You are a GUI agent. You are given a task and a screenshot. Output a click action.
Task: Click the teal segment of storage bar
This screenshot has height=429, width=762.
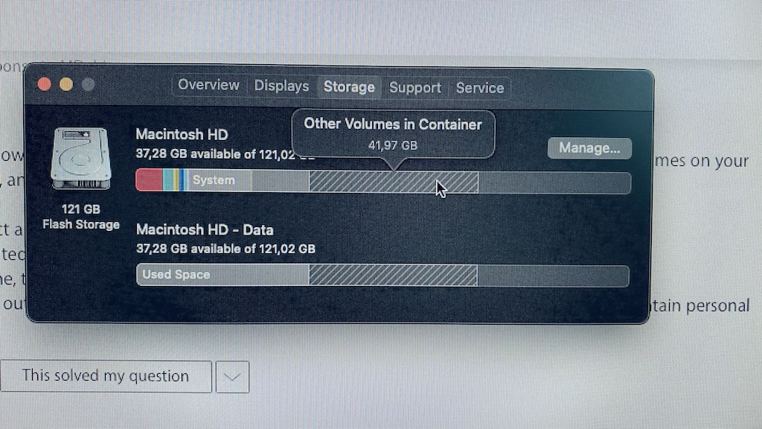pyautogui.click(x=168, y=180)
